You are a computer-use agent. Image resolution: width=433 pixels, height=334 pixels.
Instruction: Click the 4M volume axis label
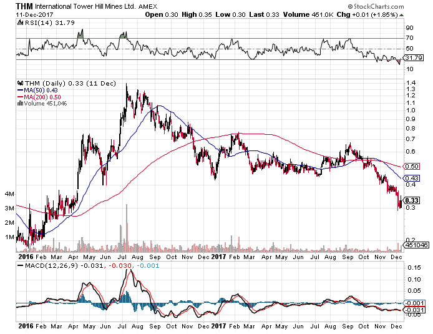pos(9,194)
